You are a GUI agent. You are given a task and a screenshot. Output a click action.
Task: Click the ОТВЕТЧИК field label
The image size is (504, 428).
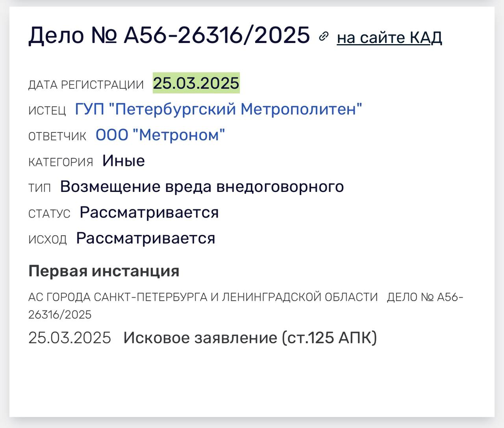tap(57, 136)
